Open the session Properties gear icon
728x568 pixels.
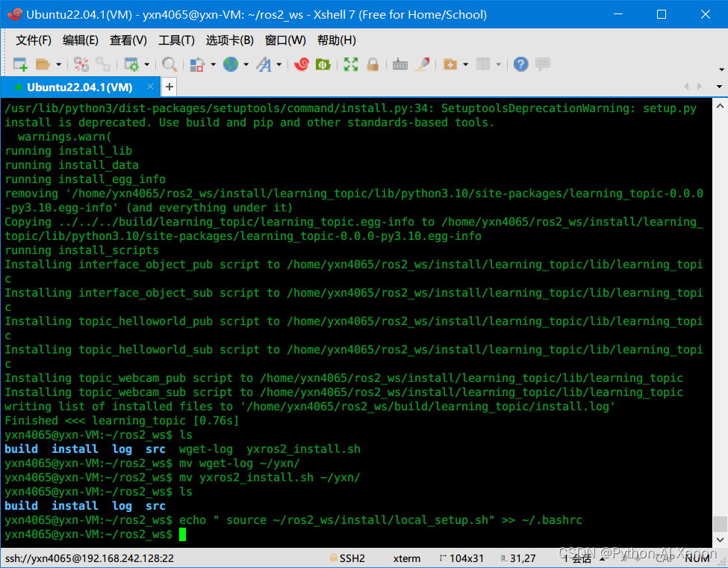click(131, 64)
